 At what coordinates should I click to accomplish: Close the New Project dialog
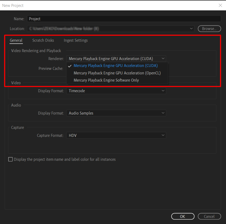220,5
